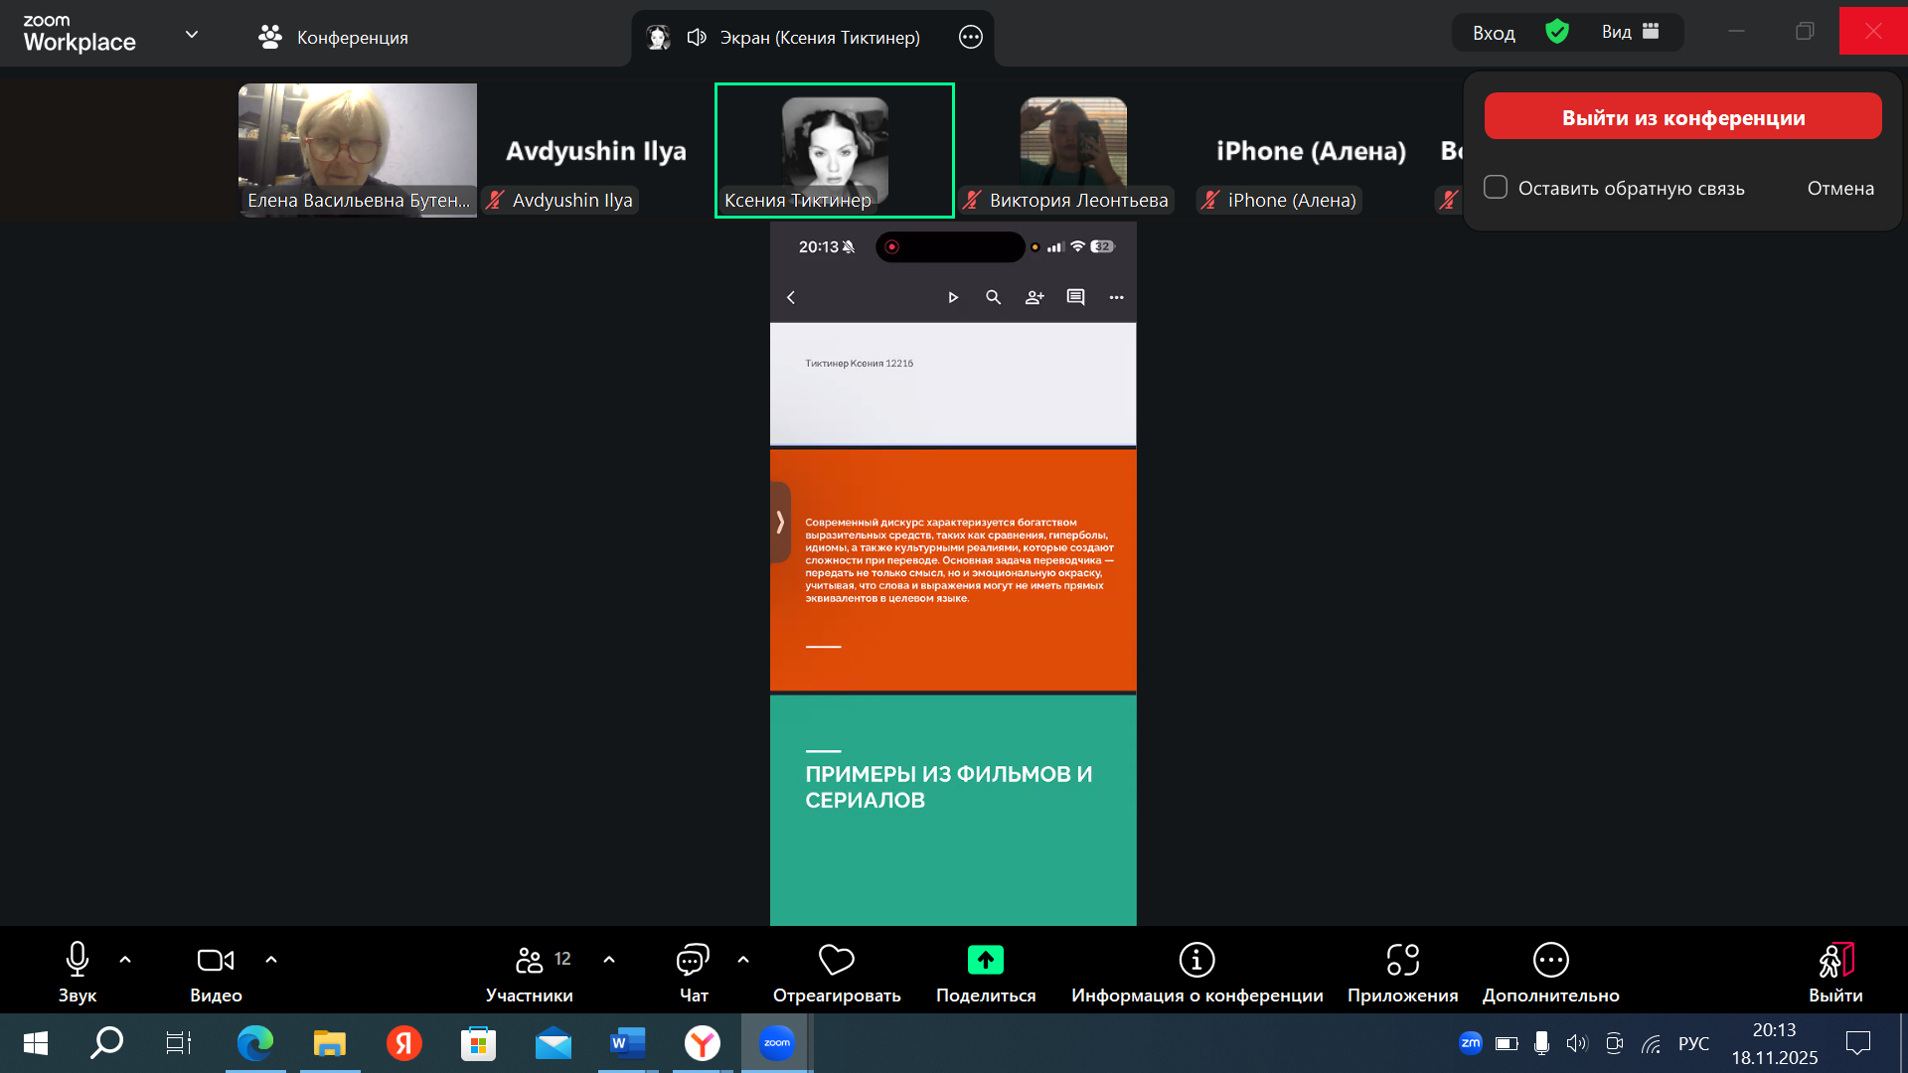
Task: Open the Chat panel icon
Action: pos(693,960)
